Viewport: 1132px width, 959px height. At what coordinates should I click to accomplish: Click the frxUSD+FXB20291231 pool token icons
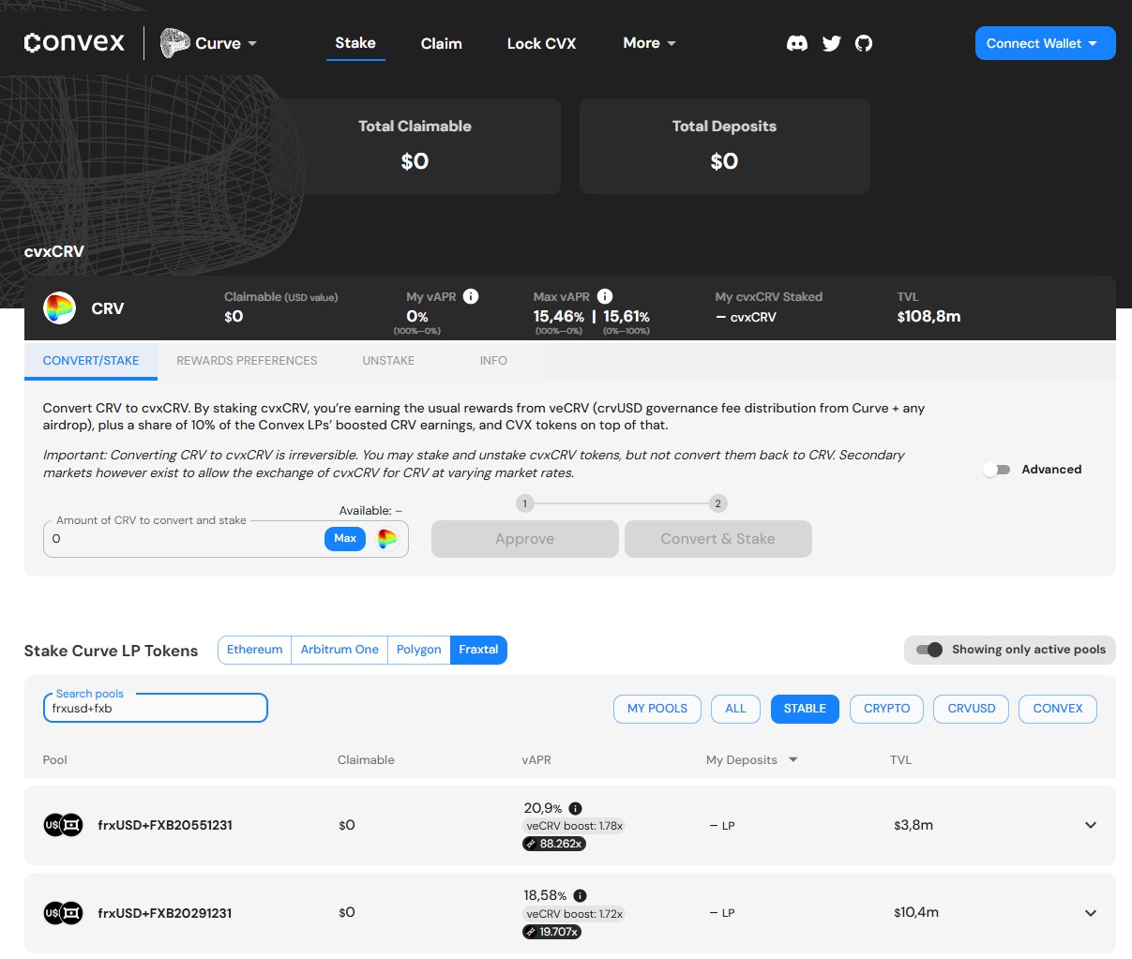tap(64, 913)
